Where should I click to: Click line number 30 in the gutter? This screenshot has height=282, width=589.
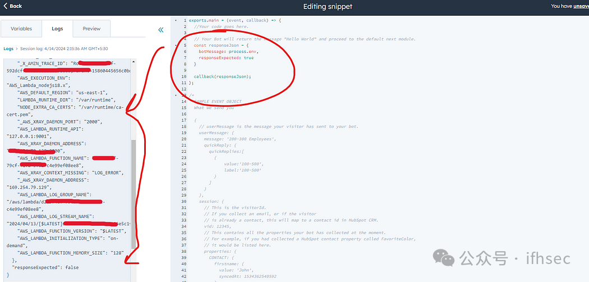(x=183, y=202)
